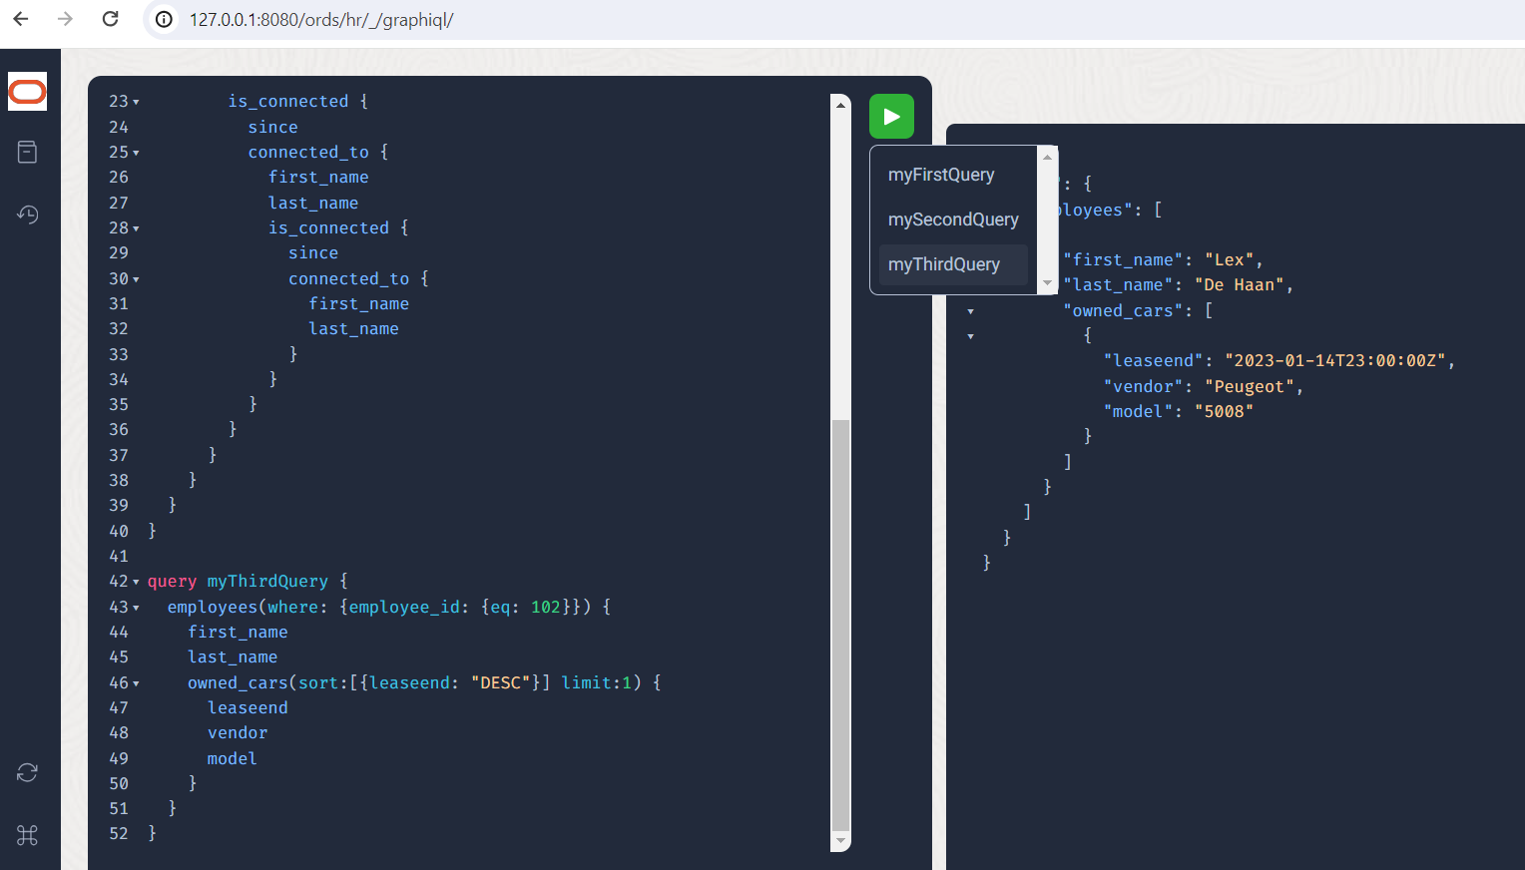Screen dimensions: 1525x870
Task: Fold owned_cars block at line 46
Action: pyautogui.click(x=136, y=683)
